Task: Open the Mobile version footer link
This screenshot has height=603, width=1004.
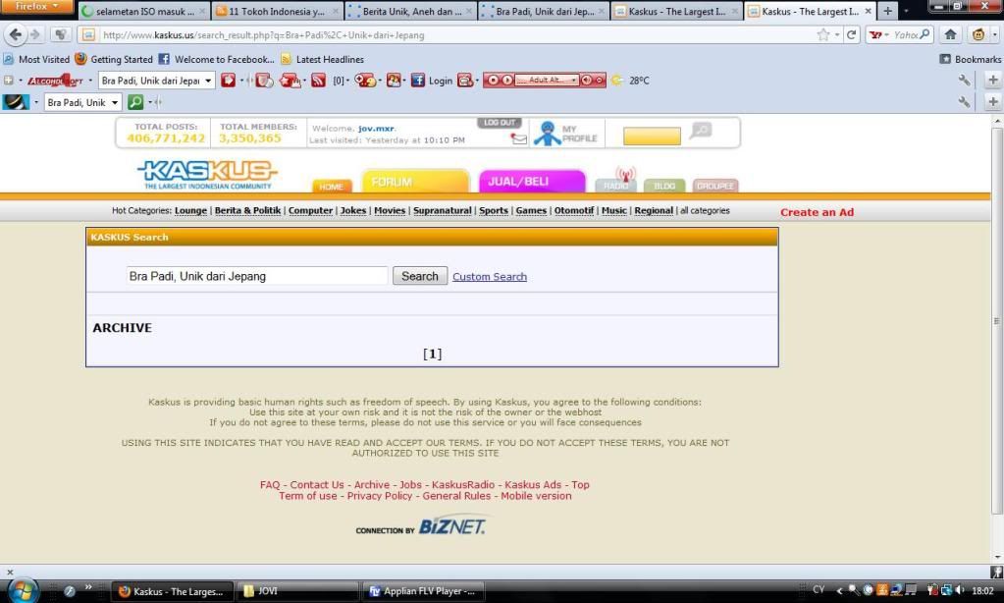Action: pyautogui.click(x=536, y=496)
